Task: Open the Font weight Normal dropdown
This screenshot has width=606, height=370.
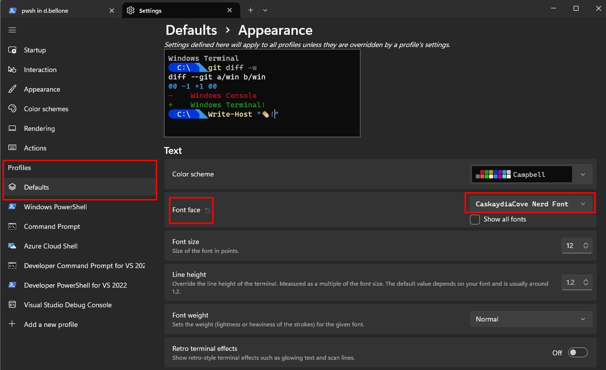Action: tap(530, 319)
